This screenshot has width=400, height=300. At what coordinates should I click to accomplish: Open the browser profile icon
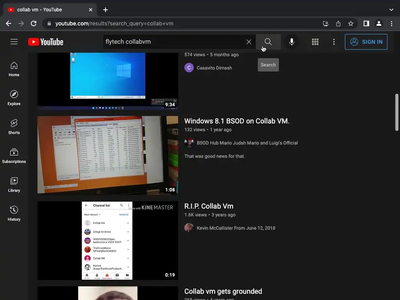tap(379, 23)
